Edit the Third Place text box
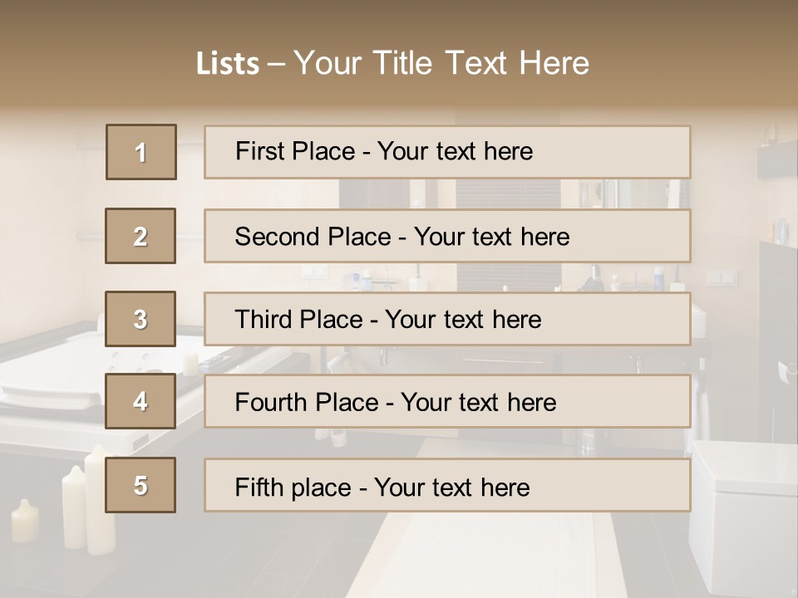Screen dimensions: 798x598 tap(447, 319)
